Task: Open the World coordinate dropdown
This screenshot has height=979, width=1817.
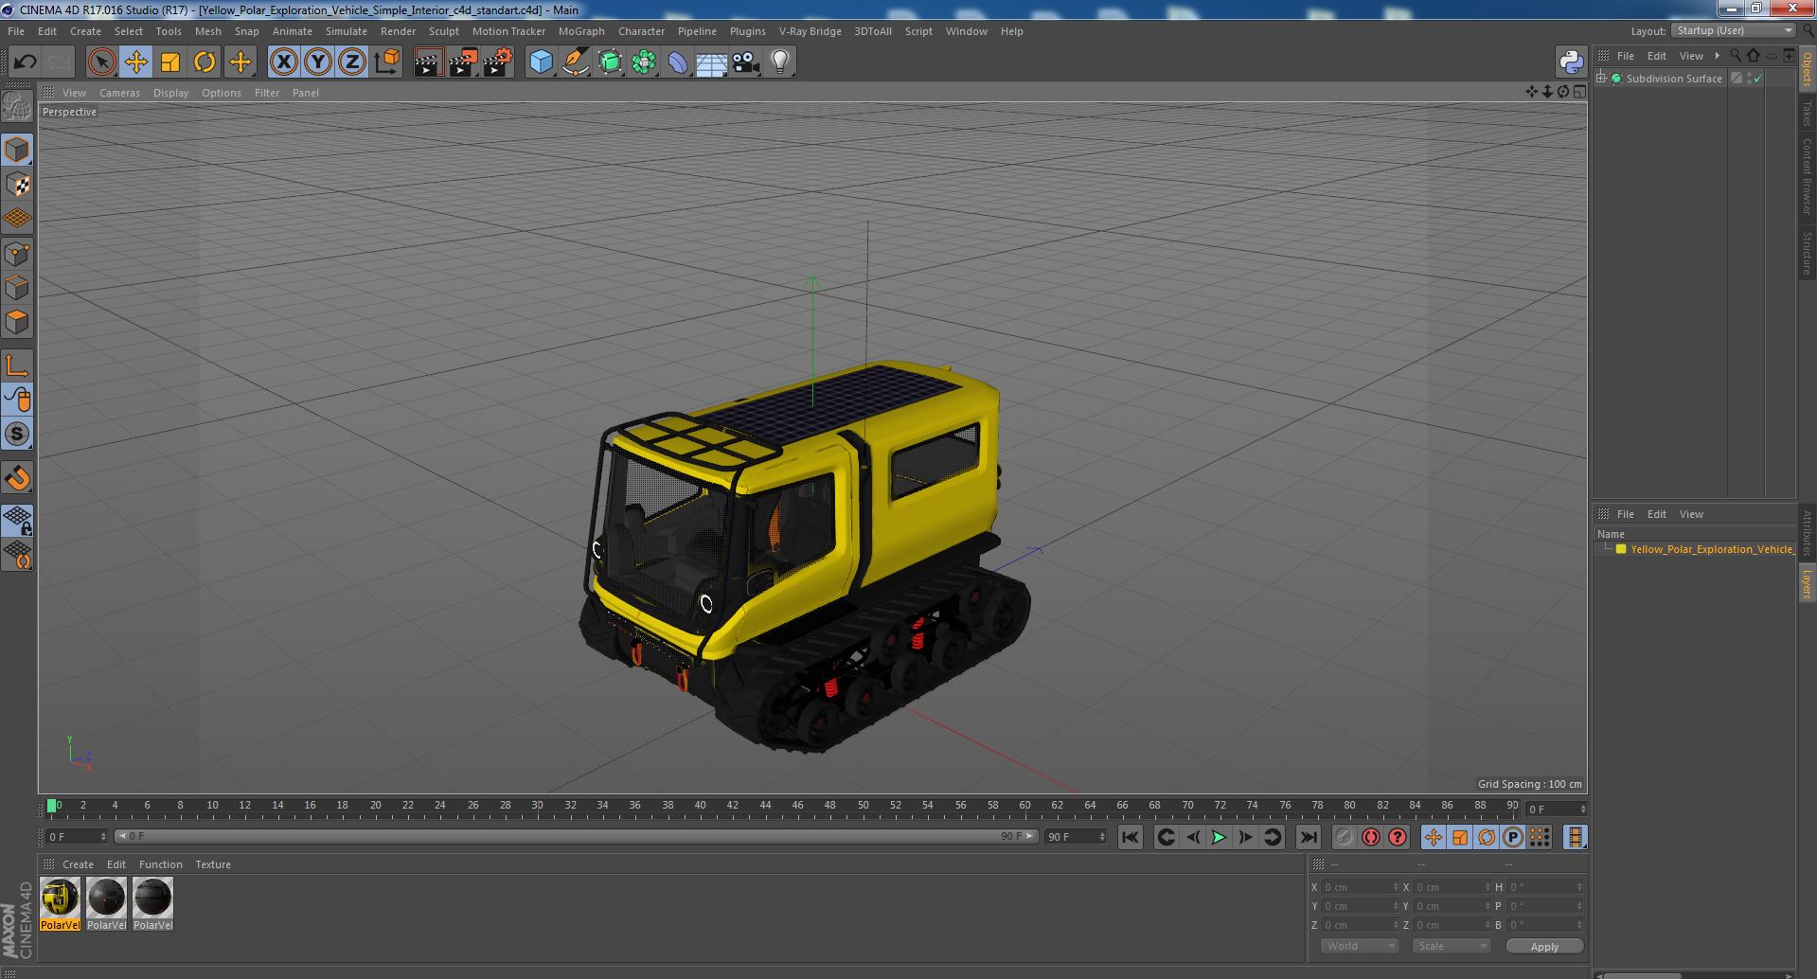Action: pos(1359,946)
